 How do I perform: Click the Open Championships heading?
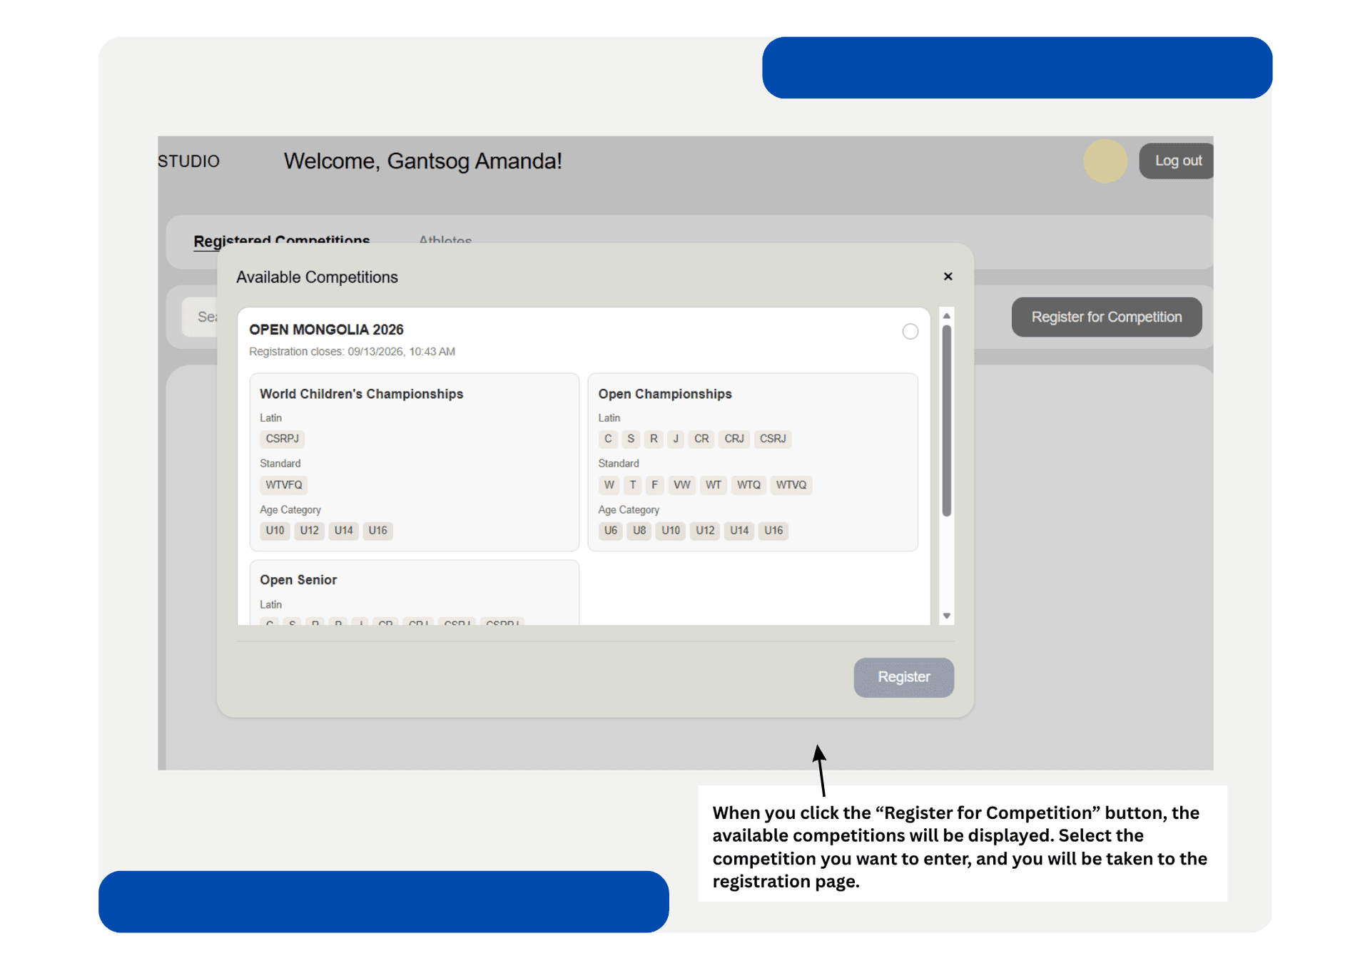coord(665,394)
